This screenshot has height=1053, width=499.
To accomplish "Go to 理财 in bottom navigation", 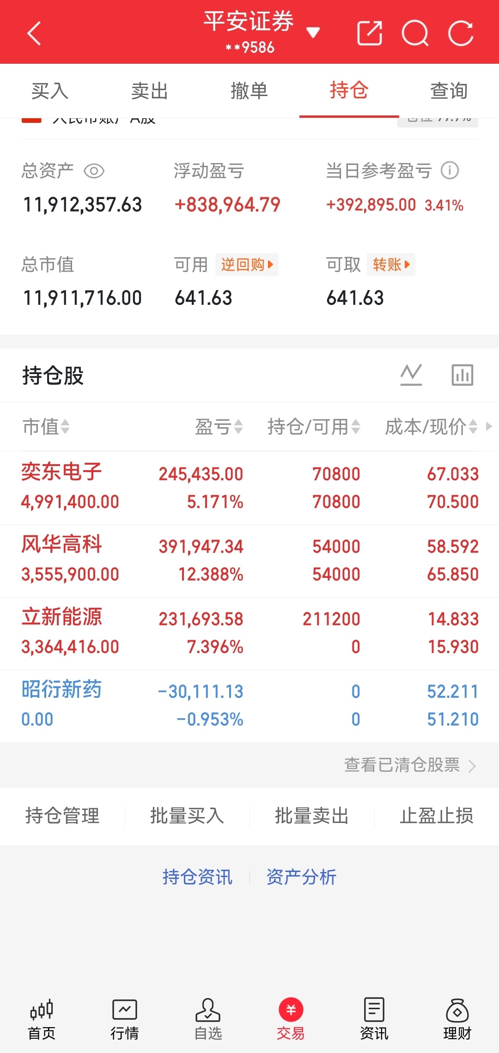I will [x=457, y=1019].
